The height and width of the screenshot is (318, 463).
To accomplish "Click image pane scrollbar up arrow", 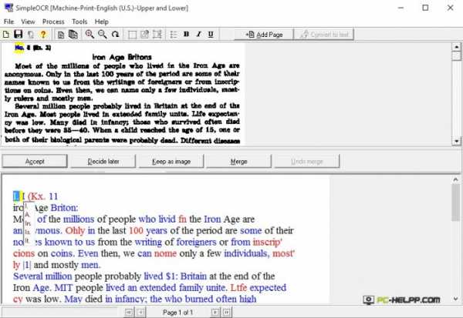I will click(457, 47).
